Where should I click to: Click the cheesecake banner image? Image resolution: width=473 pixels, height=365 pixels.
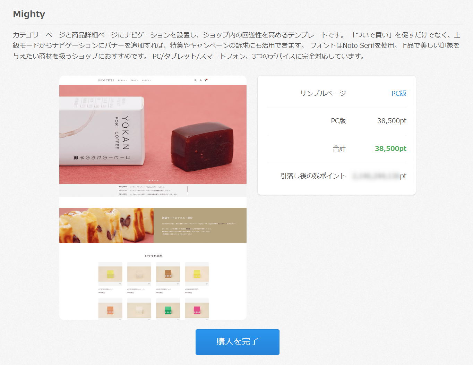(x=106, y=225)
